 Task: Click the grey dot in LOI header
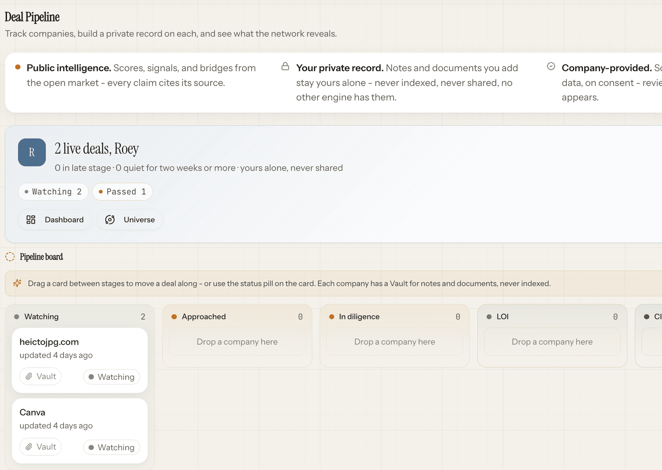click(x=489, y=317)
